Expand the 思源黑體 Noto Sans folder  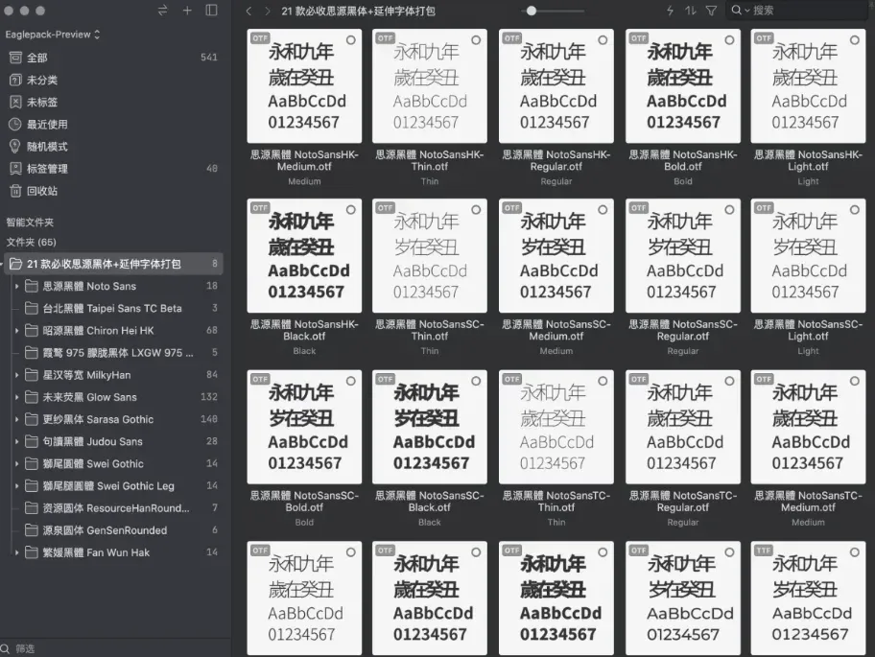tap(16, 286)
